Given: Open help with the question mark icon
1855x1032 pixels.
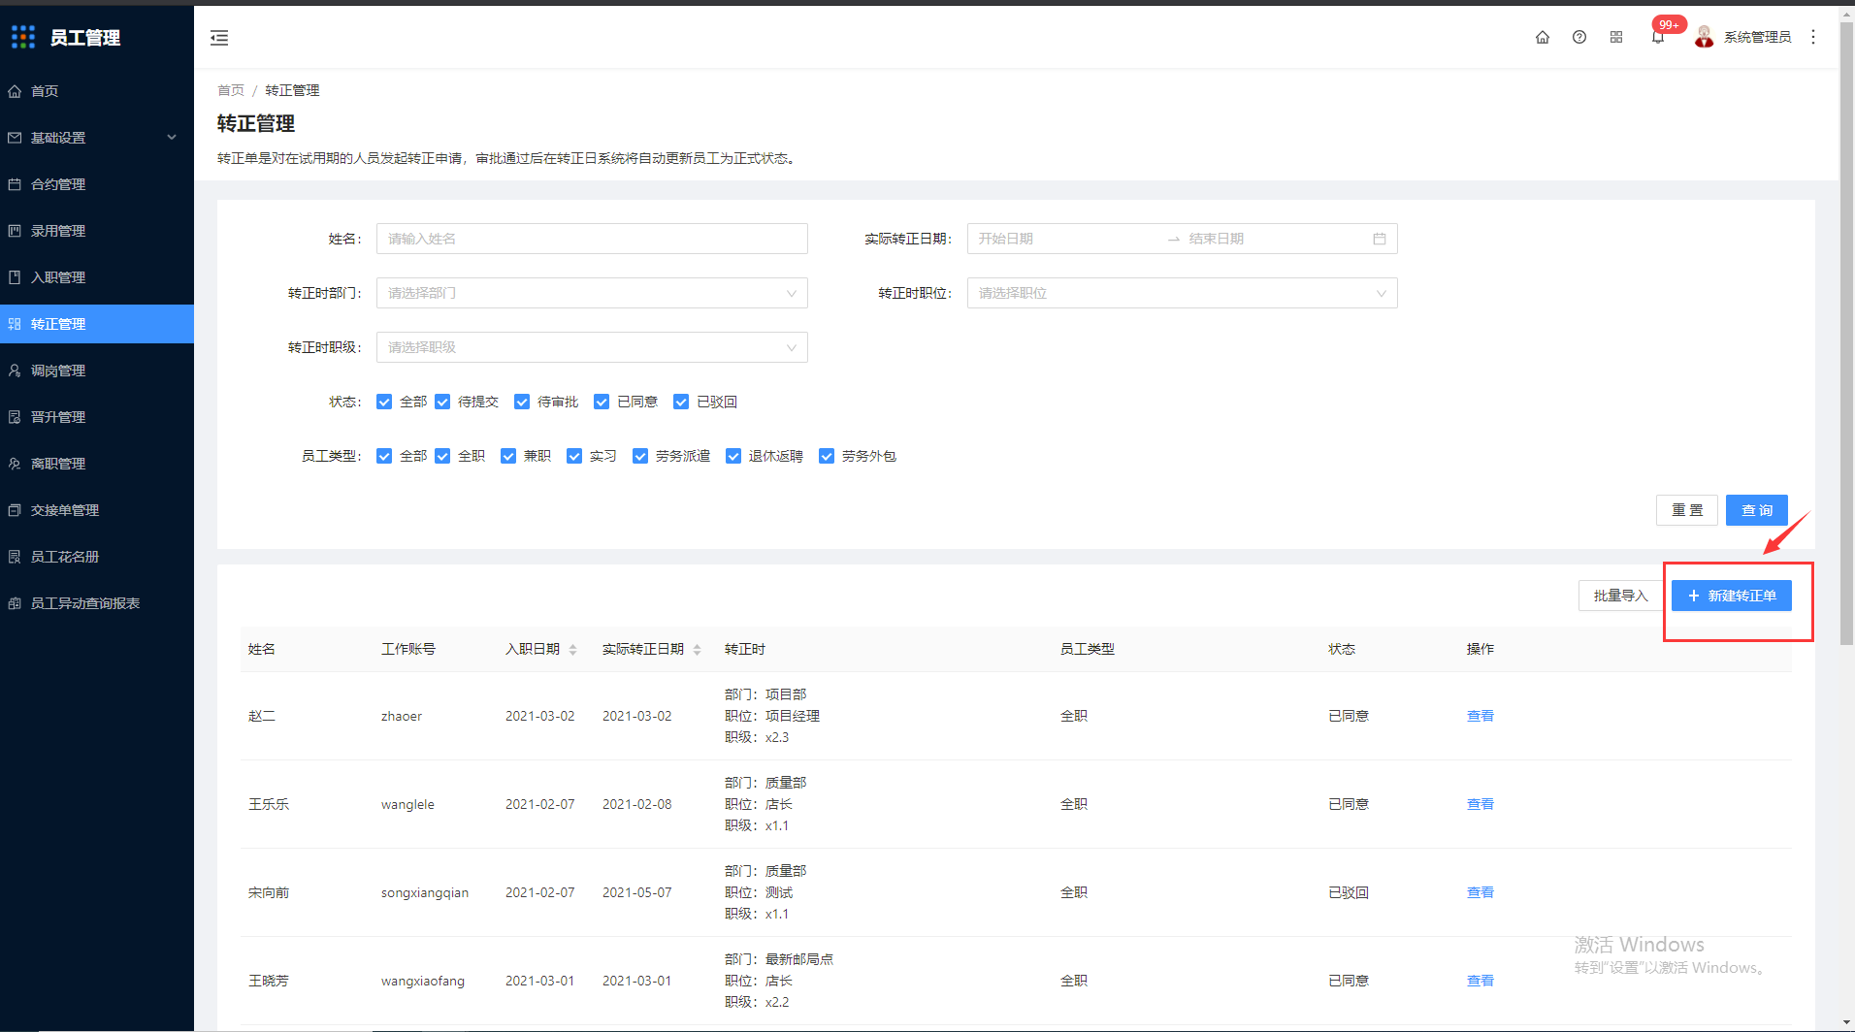Looking at the screenshot, I should pos(1579,37).
